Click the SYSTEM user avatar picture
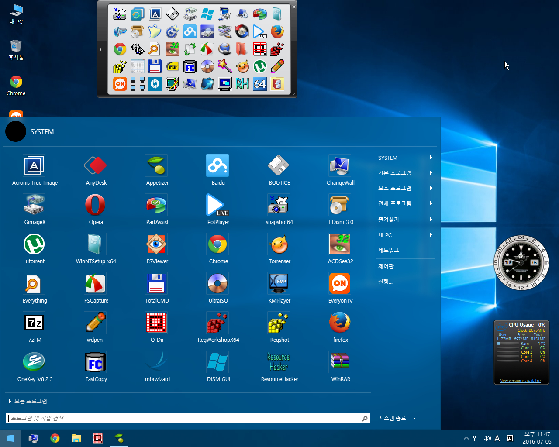Image resolution: width=559 pixels, height=447 pixels. 16,131
